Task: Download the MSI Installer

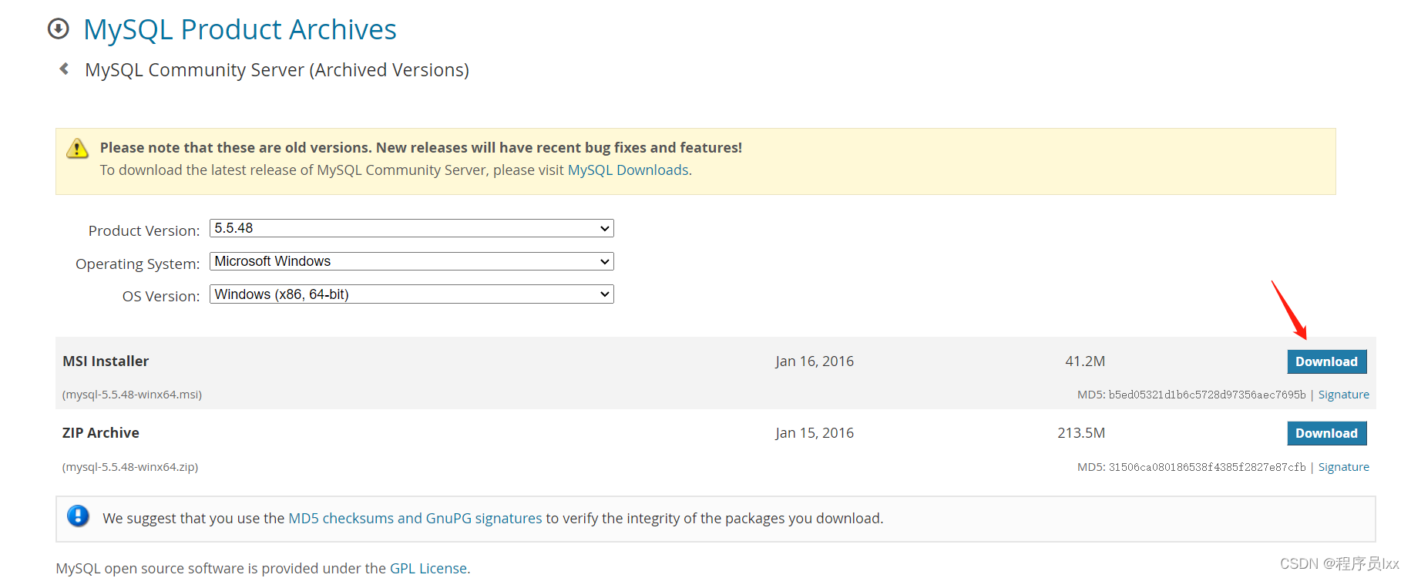Action: [x=1326, y=361]
